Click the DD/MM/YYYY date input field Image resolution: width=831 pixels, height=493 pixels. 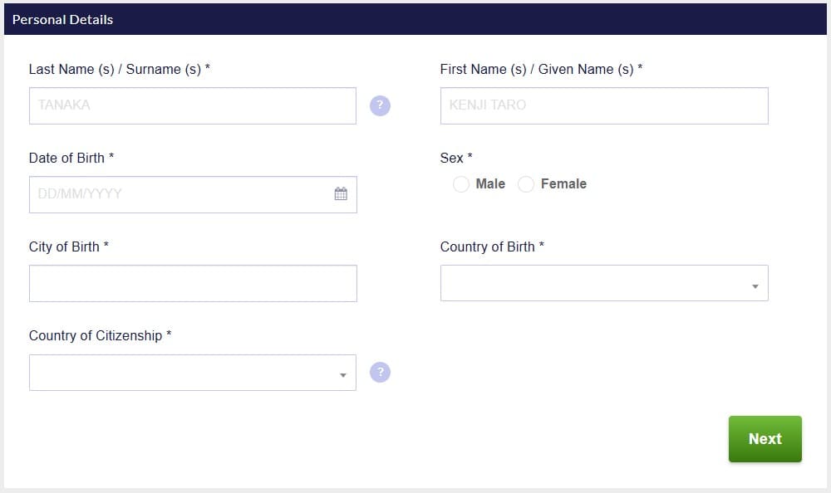point(179,194)
